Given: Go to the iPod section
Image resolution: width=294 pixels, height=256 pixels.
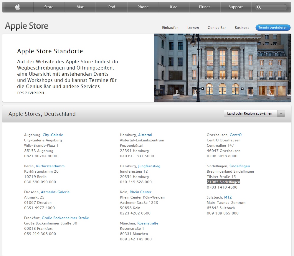Looking at the screenshot, I should [x=111, y=7].
